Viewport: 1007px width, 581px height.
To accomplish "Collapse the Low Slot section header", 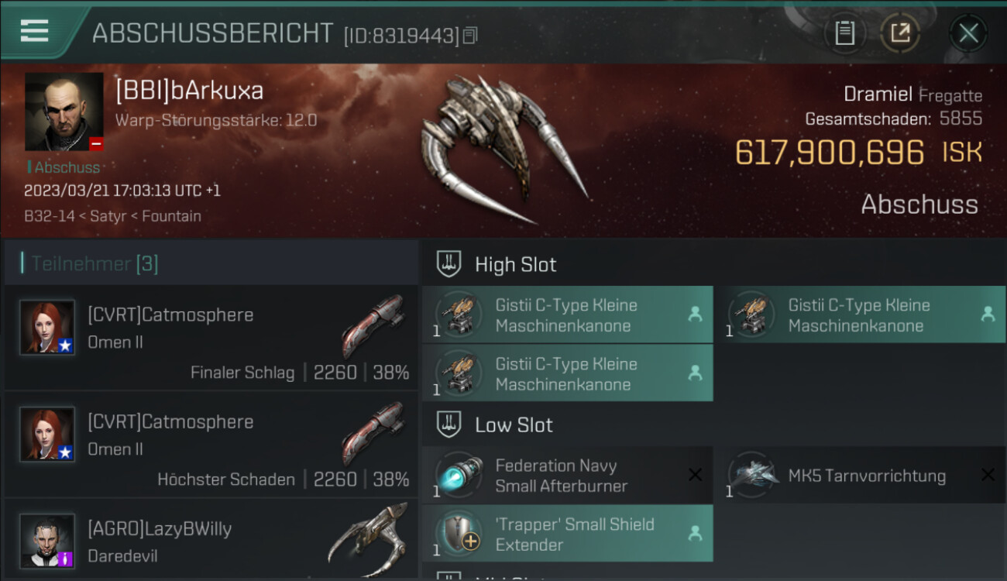I will tap(713, 425).
